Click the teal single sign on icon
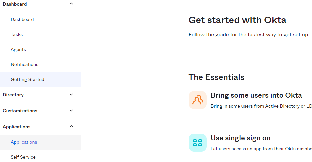The height and width of the screenshot is (162, 312). pyautogui.click(x=198, y=143)
